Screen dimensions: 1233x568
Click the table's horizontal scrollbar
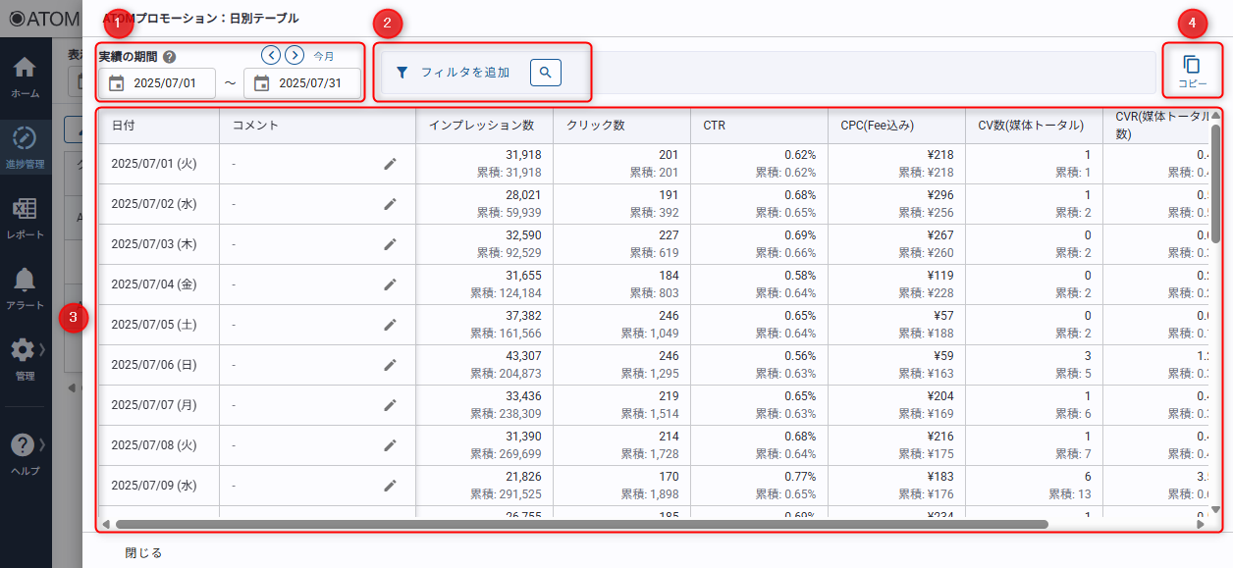click(579, 524)
